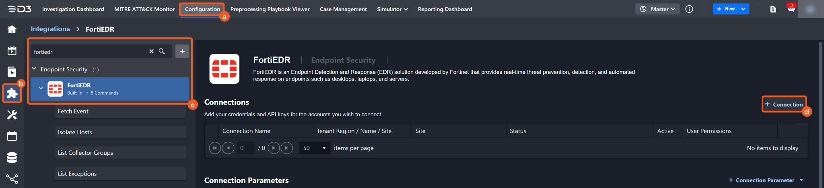This screenshot has width=824, height=188.
Task: Open the items per page dropdown
Action: click(314, 148)
